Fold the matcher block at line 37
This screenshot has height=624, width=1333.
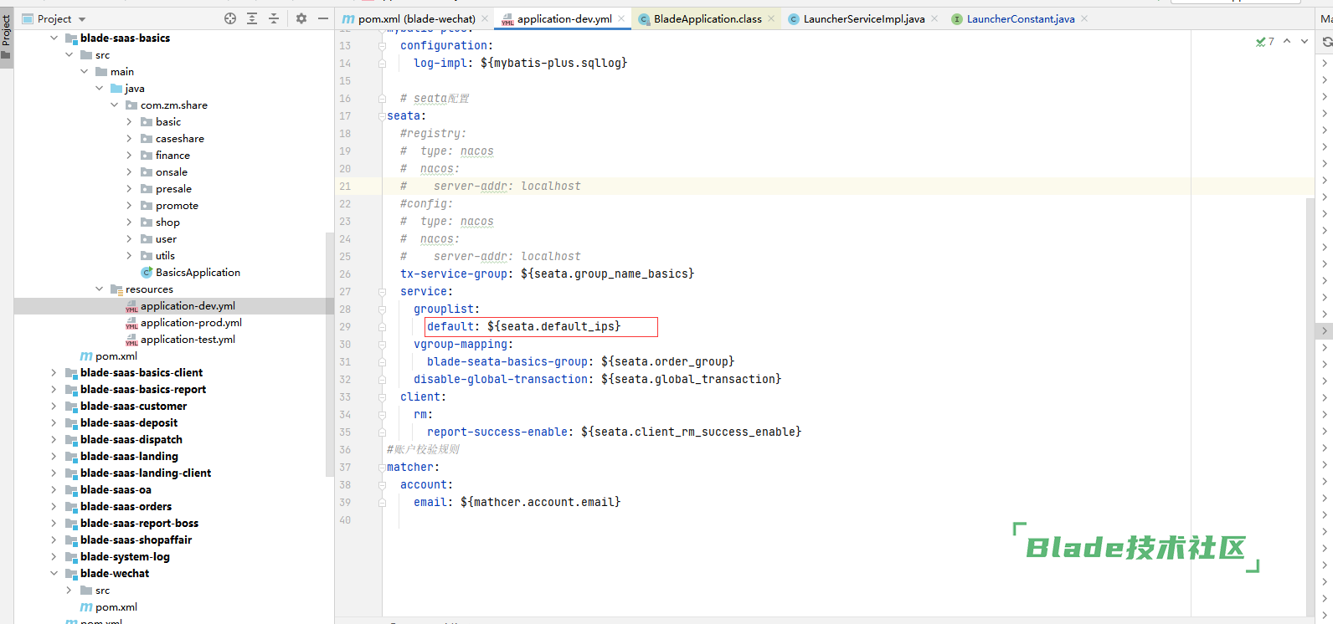(382, 468)
